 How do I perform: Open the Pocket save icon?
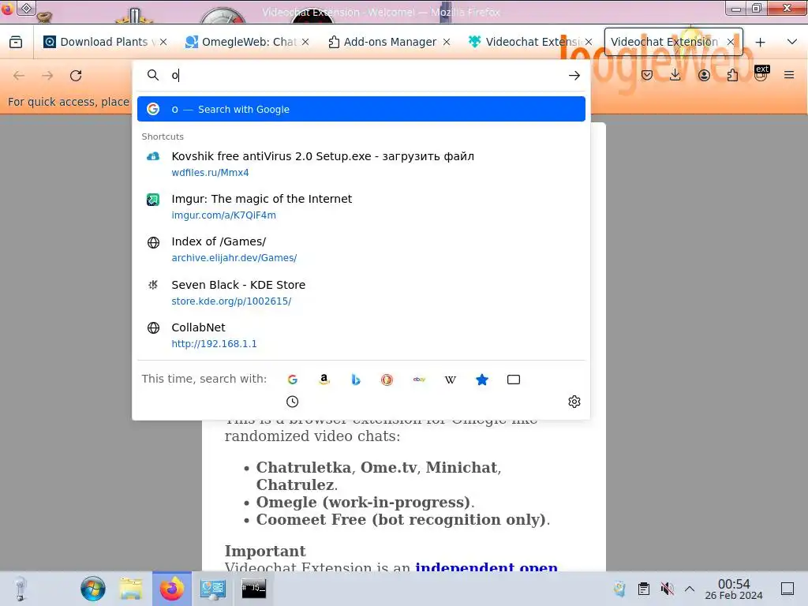647,75
